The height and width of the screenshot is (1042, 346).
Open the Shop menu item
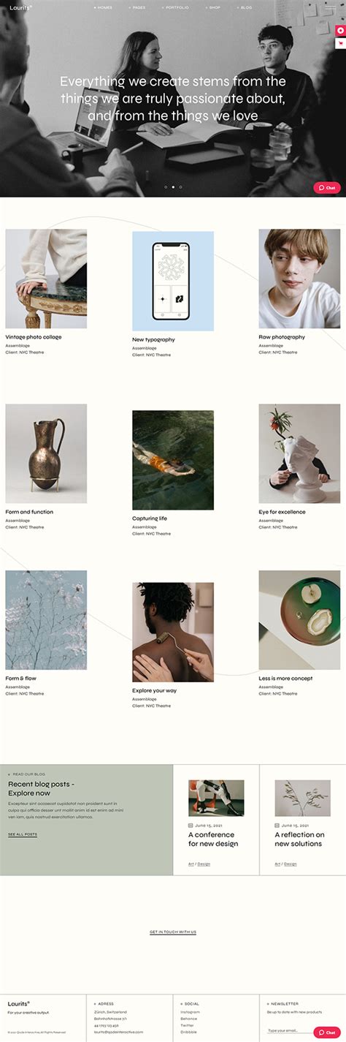212,7
